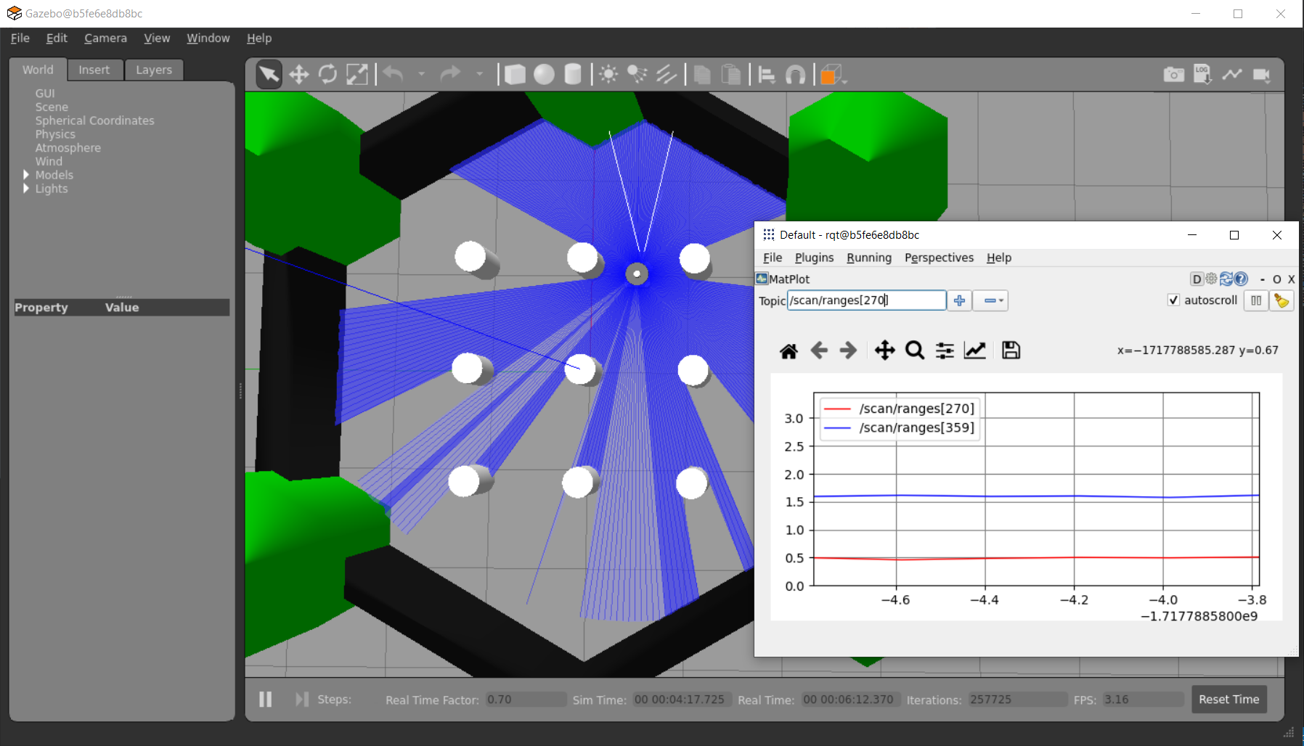Open the undo history dropdown arrow
Screen dimensions: 1304x746
[x=421, y=74]
